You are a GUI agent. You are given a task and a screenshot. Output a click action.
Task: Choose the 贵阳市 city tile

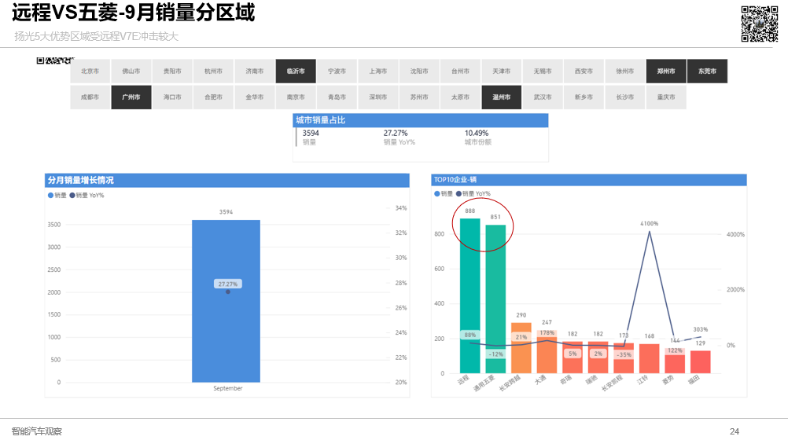point(172,71)
